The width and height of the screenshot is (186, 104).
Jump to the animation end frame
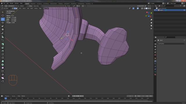(x=83, y=96)
